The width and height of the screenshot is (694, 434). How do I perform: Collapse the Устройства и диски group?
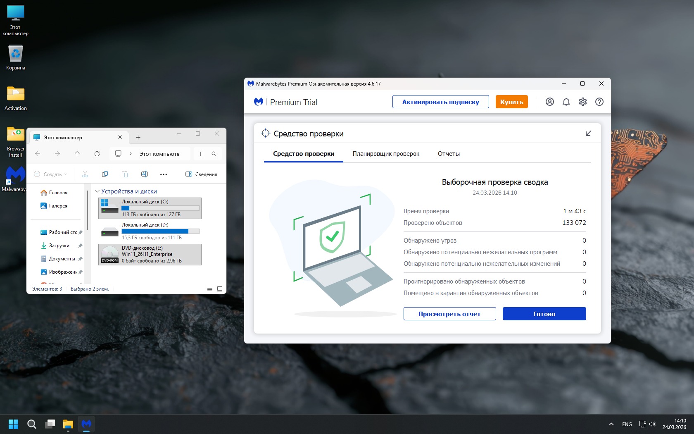(x=97, y=191)
